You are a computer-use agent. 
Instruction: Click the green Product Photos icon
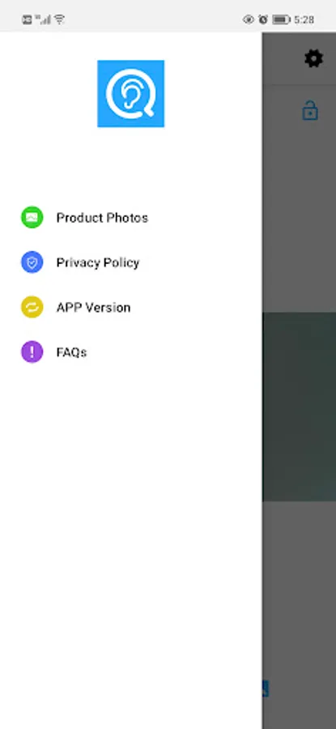point(32,218)
